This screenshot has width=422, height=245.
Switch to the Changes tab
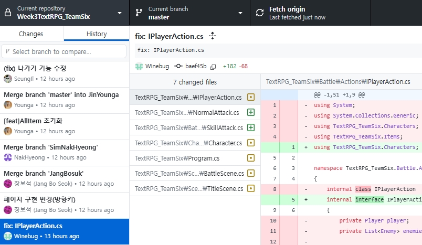click(x=31, y=34)
